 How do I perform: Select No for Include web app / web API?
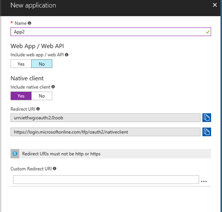(x=42, y=64)
